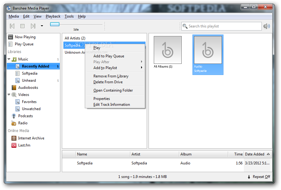Select the Videos library

point(24,95)
